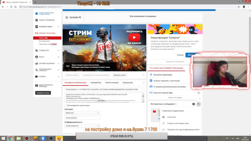Click the browser reload button
Screen dimensions: 251x141
pyautogui.click(x=11, y=7)
